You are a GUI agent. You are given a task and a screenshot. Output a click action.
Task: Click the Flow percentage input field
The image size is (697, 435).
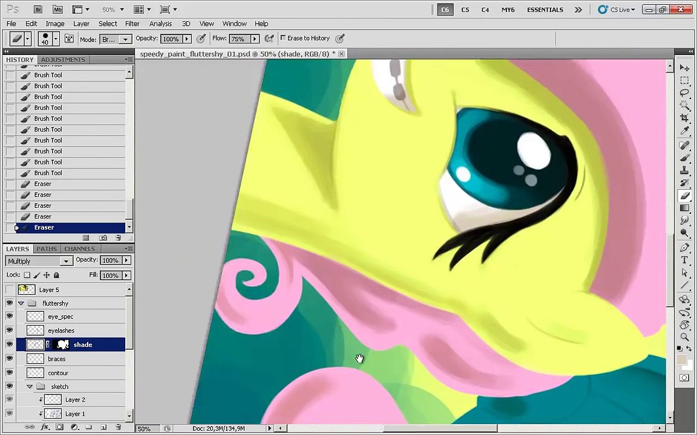(x=239, y=39)
